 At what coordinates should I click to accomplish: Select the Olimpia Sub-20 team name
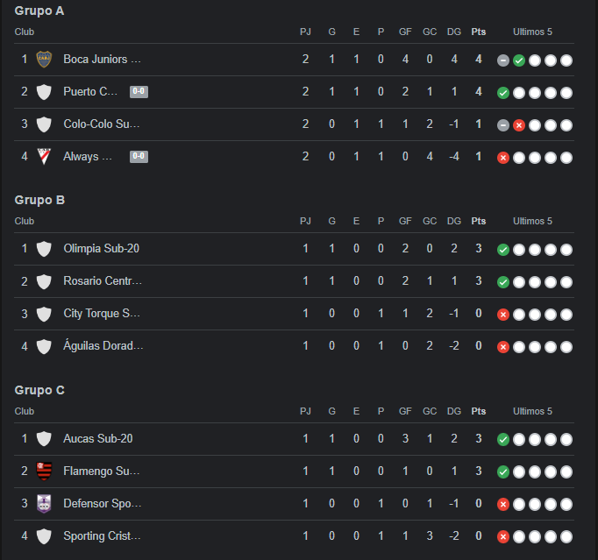tap(102, 249)
